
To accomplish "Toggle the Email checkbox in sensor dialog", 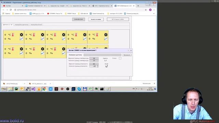I will tap(106, 66).
